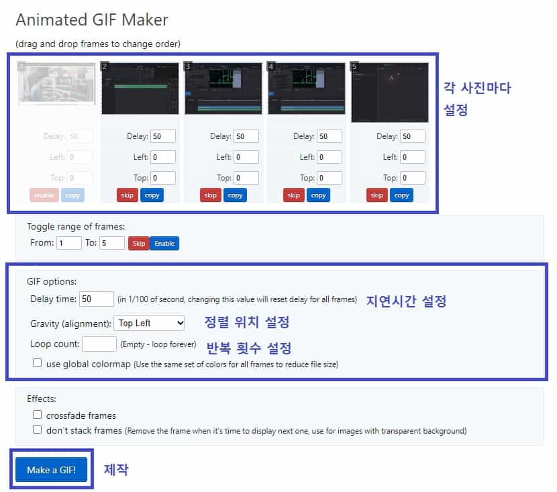Click the Skip button in Toggle range of frames
557x492 pixels.
[139, 243]
